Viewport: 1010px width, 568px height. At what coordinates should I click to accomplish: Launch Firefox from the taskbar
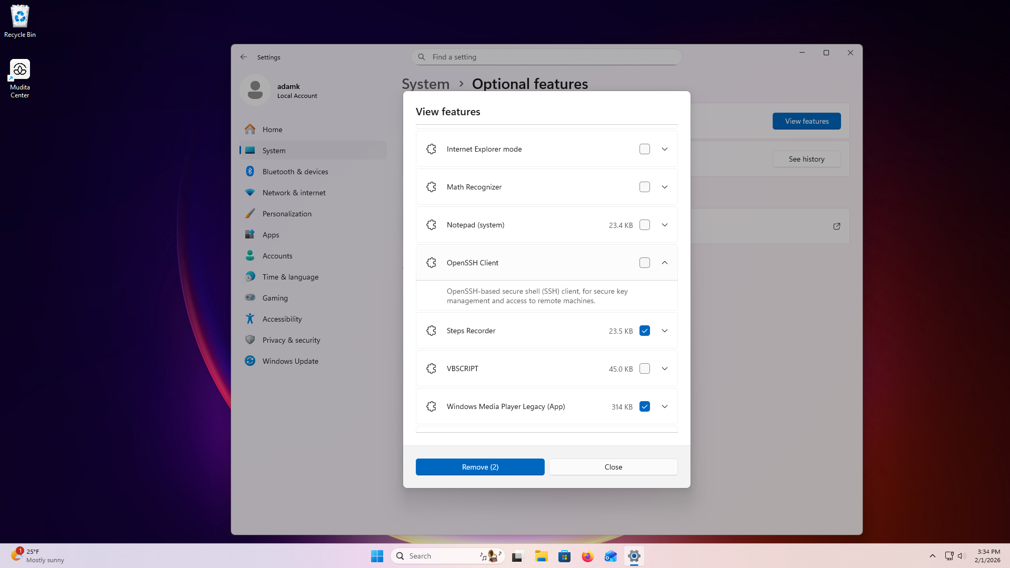point(588,556)
